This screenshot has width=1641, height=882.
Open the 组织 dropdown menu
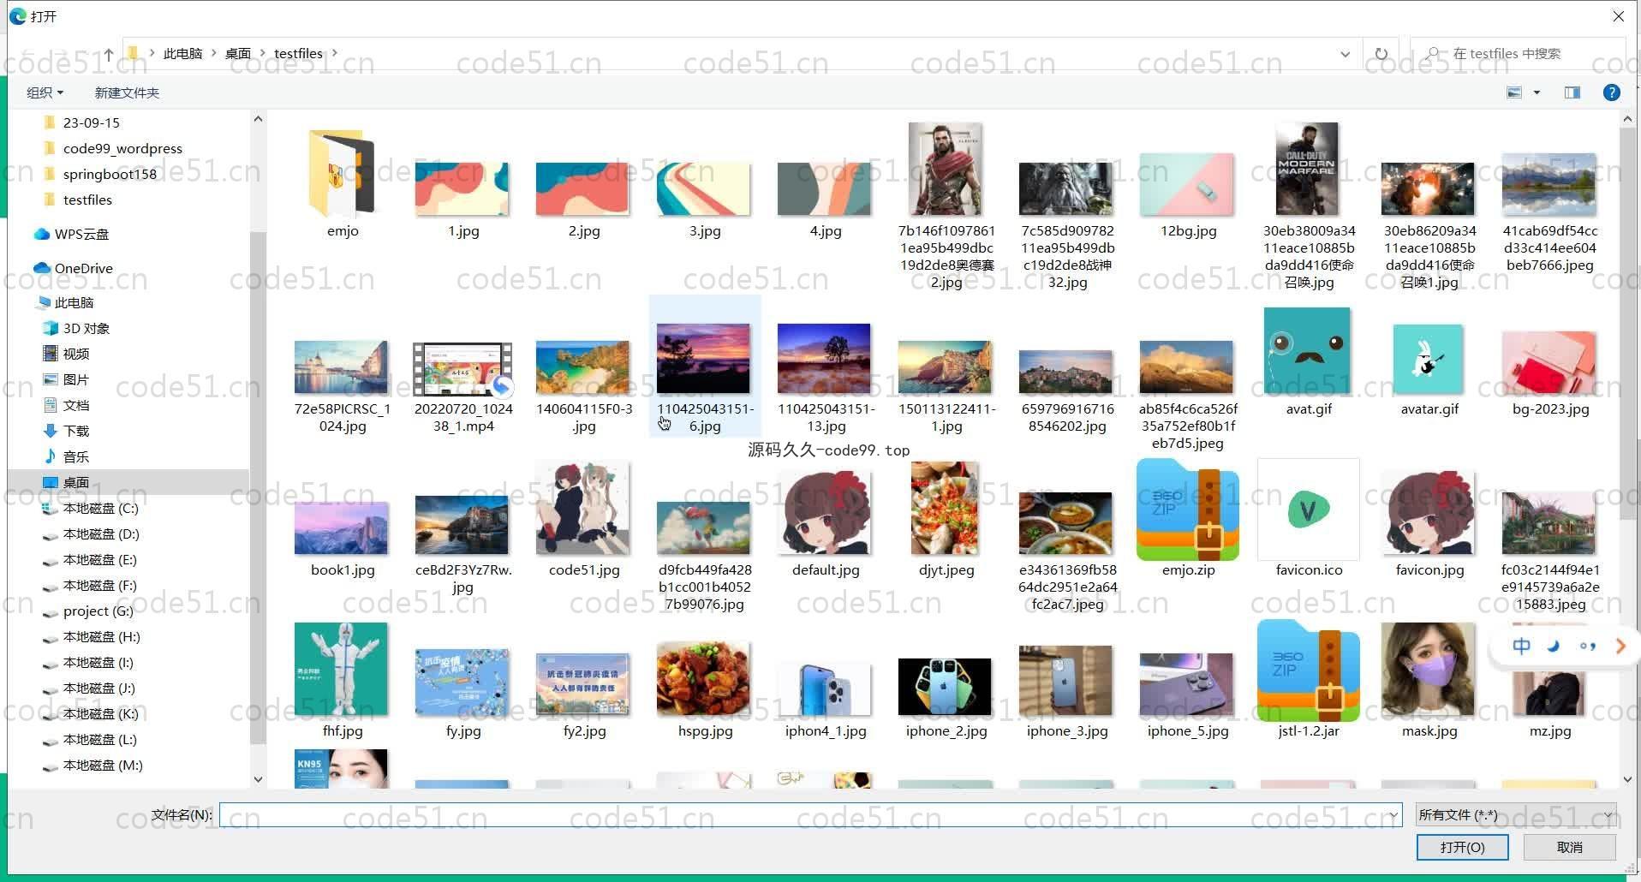45,92
